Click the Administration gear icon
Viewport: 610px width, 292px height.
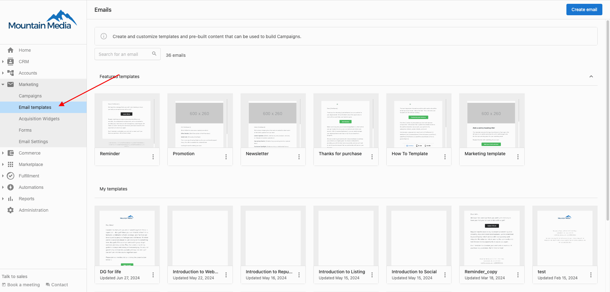(11, 210)
